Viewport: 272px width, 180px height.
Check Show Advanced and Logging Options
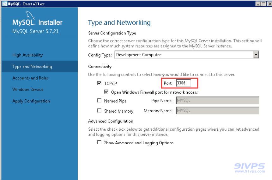pos(99,142)
